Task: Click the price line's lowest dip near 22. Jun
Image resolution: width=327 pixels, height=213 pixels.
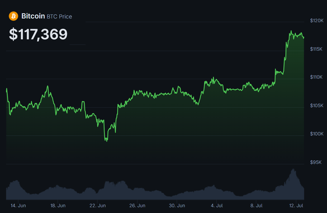Action: coord(107,141)
